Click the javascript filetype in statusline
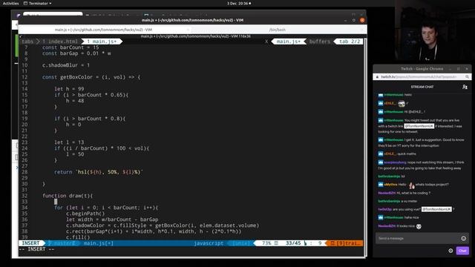Viewport: 475px width, 267px height. (209, 243)
